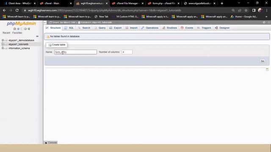
Task: Click Go to create table
Action: click(263, 61)
